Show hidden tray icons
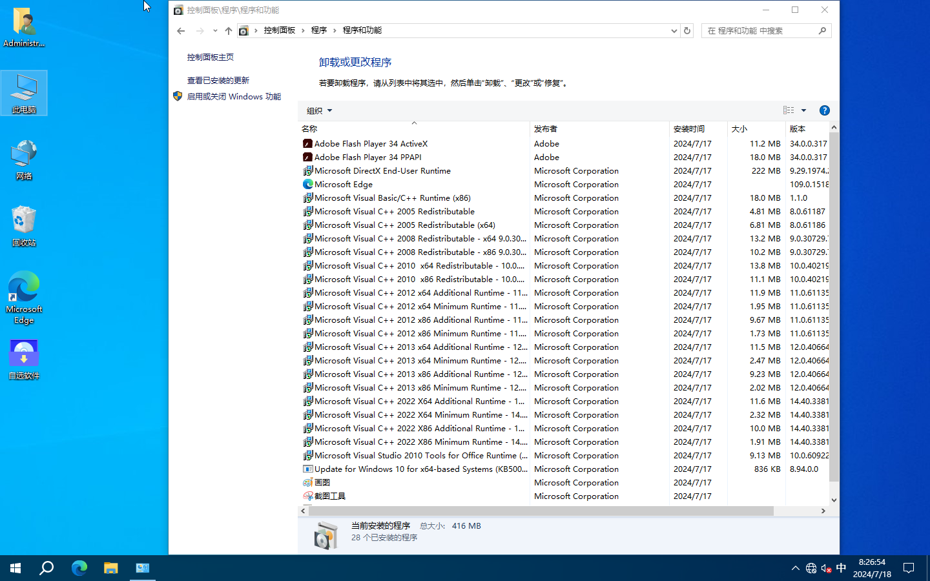 [795, 568]
